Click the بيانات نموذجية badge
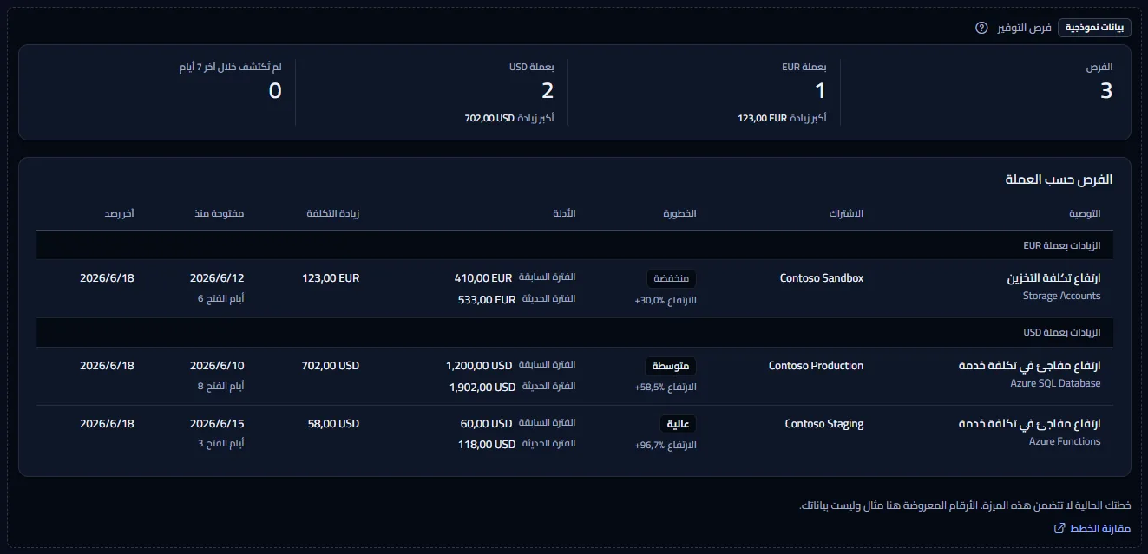The height and width of the screenshot is (554, 1148). click(x=1094, y=28)
